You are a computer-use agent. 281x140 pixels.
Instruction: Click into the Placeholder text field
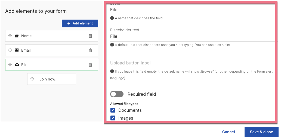[190, 36]
